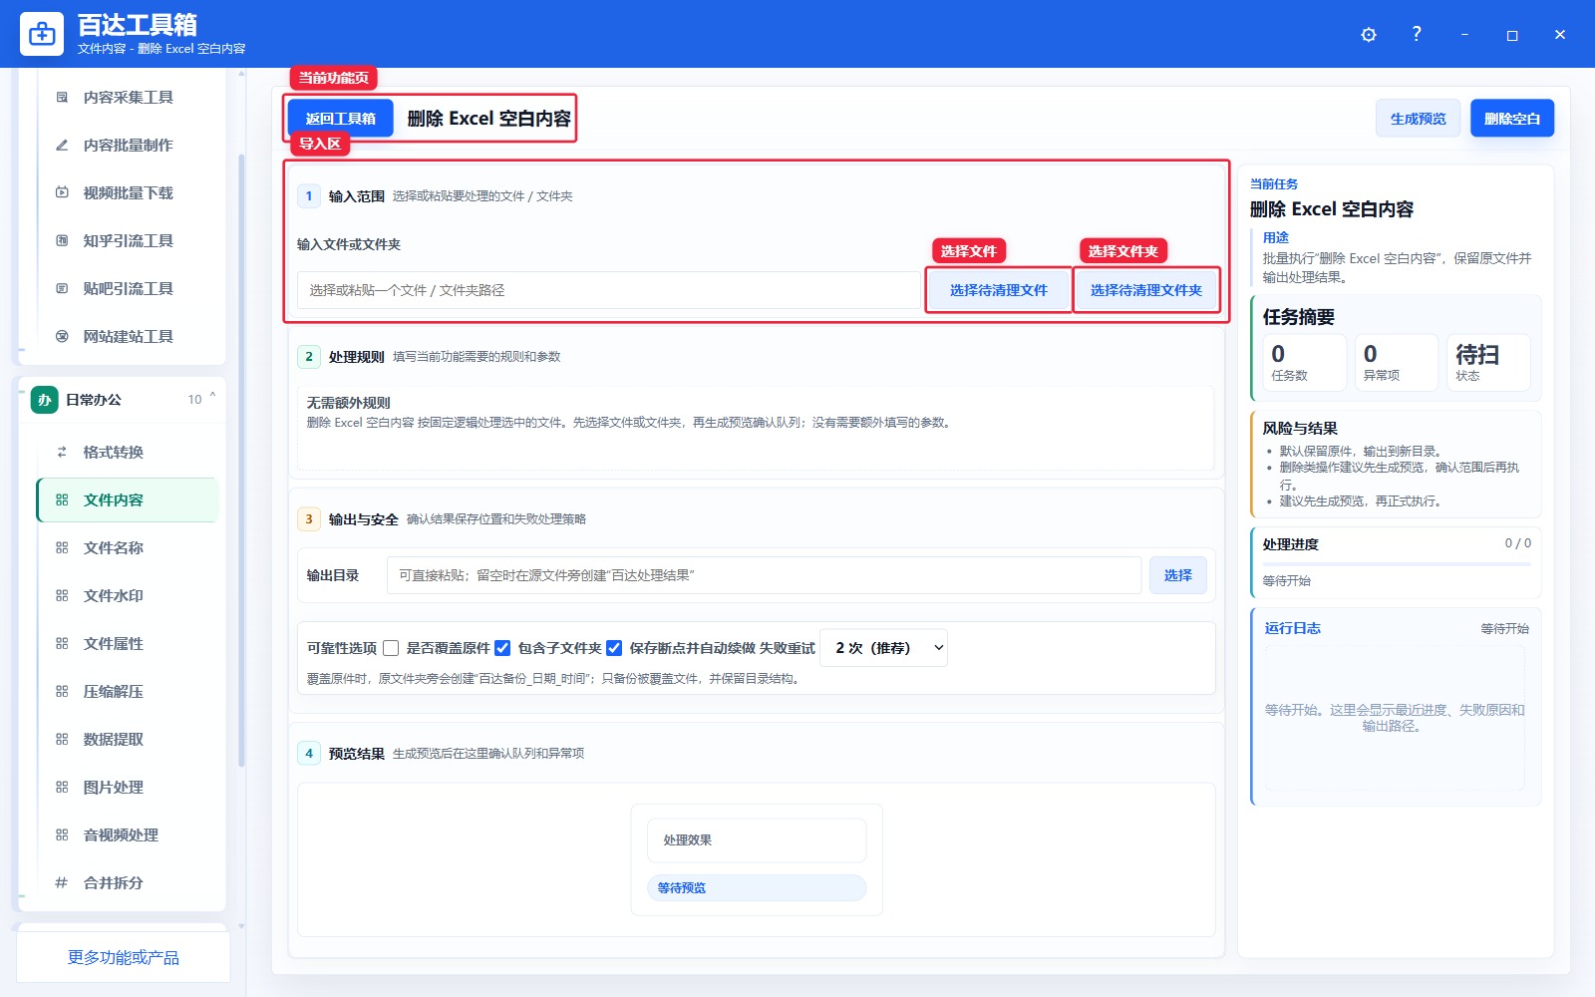Click the grid icon beside 文件属性

[x=62, y=643]
